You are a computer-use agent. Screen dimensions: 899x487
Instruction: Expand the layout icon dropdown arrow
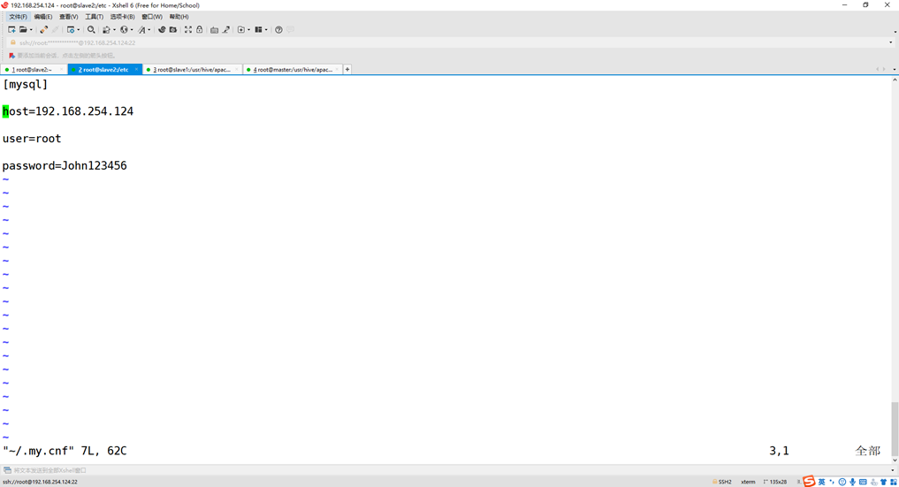pyautogui.click(x=266, y=30)
